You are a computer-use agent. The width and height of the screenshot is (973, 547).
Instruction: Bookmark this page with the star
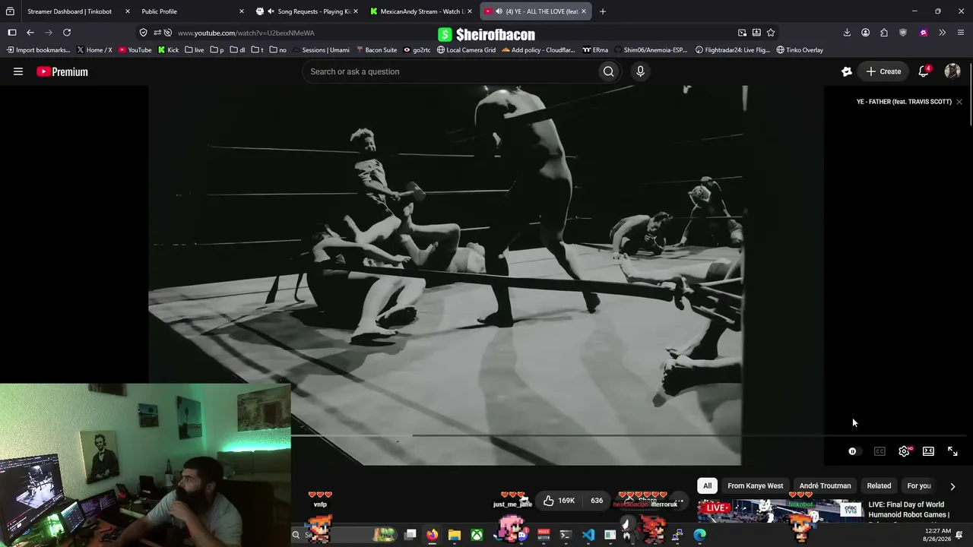coord(771,33)
